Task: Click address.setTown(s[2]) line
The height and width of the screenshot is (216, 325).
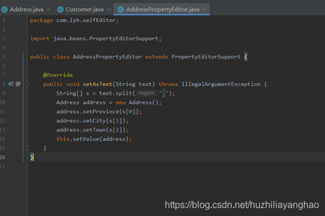Action: click(x=93, y=130)
